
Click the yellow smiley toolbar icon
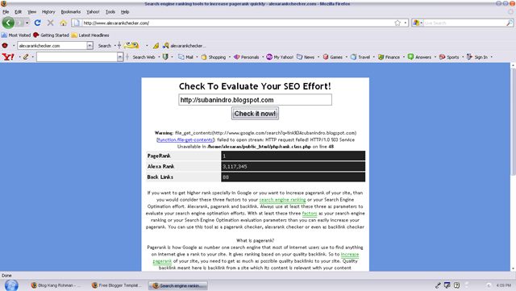pos(131,45)
